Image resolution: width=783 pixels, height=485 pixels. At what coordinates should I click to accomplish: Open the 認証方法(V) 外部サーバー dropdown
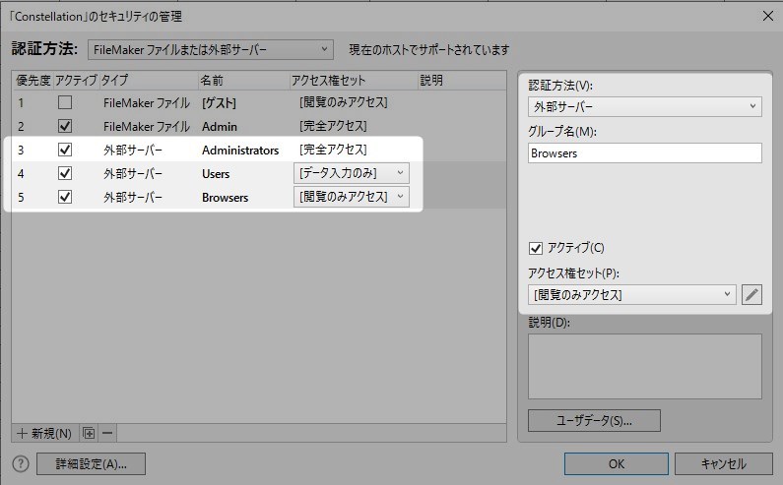point(645,107)
